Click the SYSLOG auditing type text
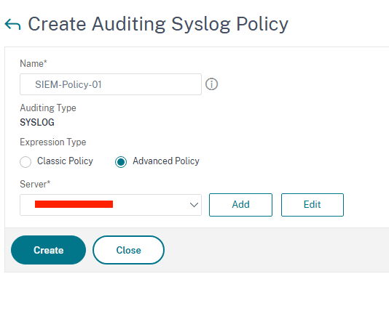Screen dimensions: 389x319 pyautogui.click(x=37, y=122)
